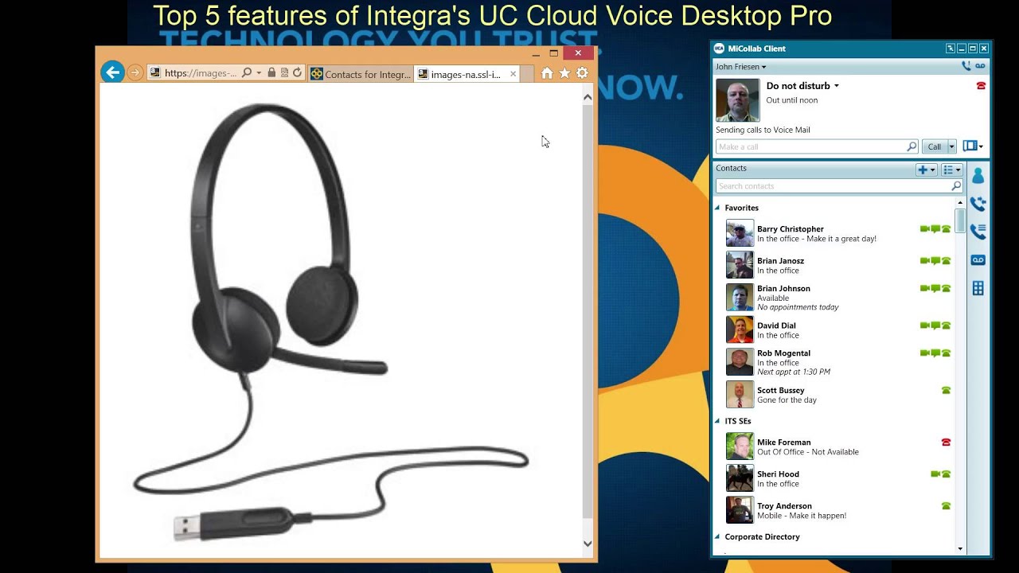This screenshot has width=1019, height=573.
Task: Go back in Internet Explorer
Action: [112, 72]
